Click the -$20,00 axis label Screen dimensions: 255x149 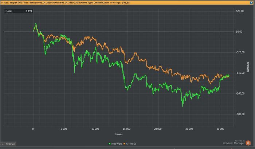240,52
